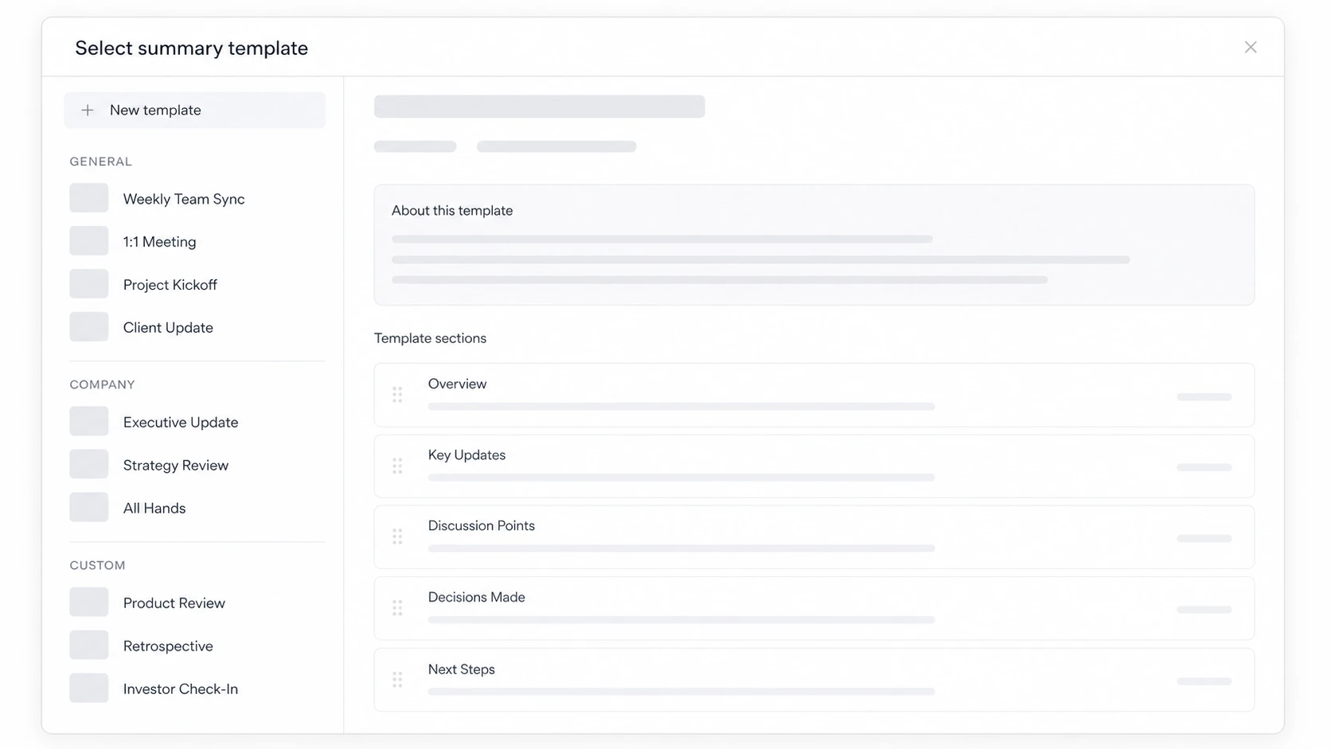Screen dimensions: 1331x749
Task: Select the Overview section title
Action: coord(457,384)
